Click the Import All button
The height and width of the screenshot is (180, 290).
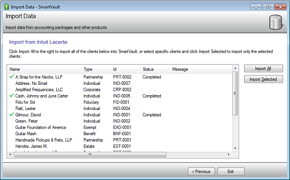point(263,69)
